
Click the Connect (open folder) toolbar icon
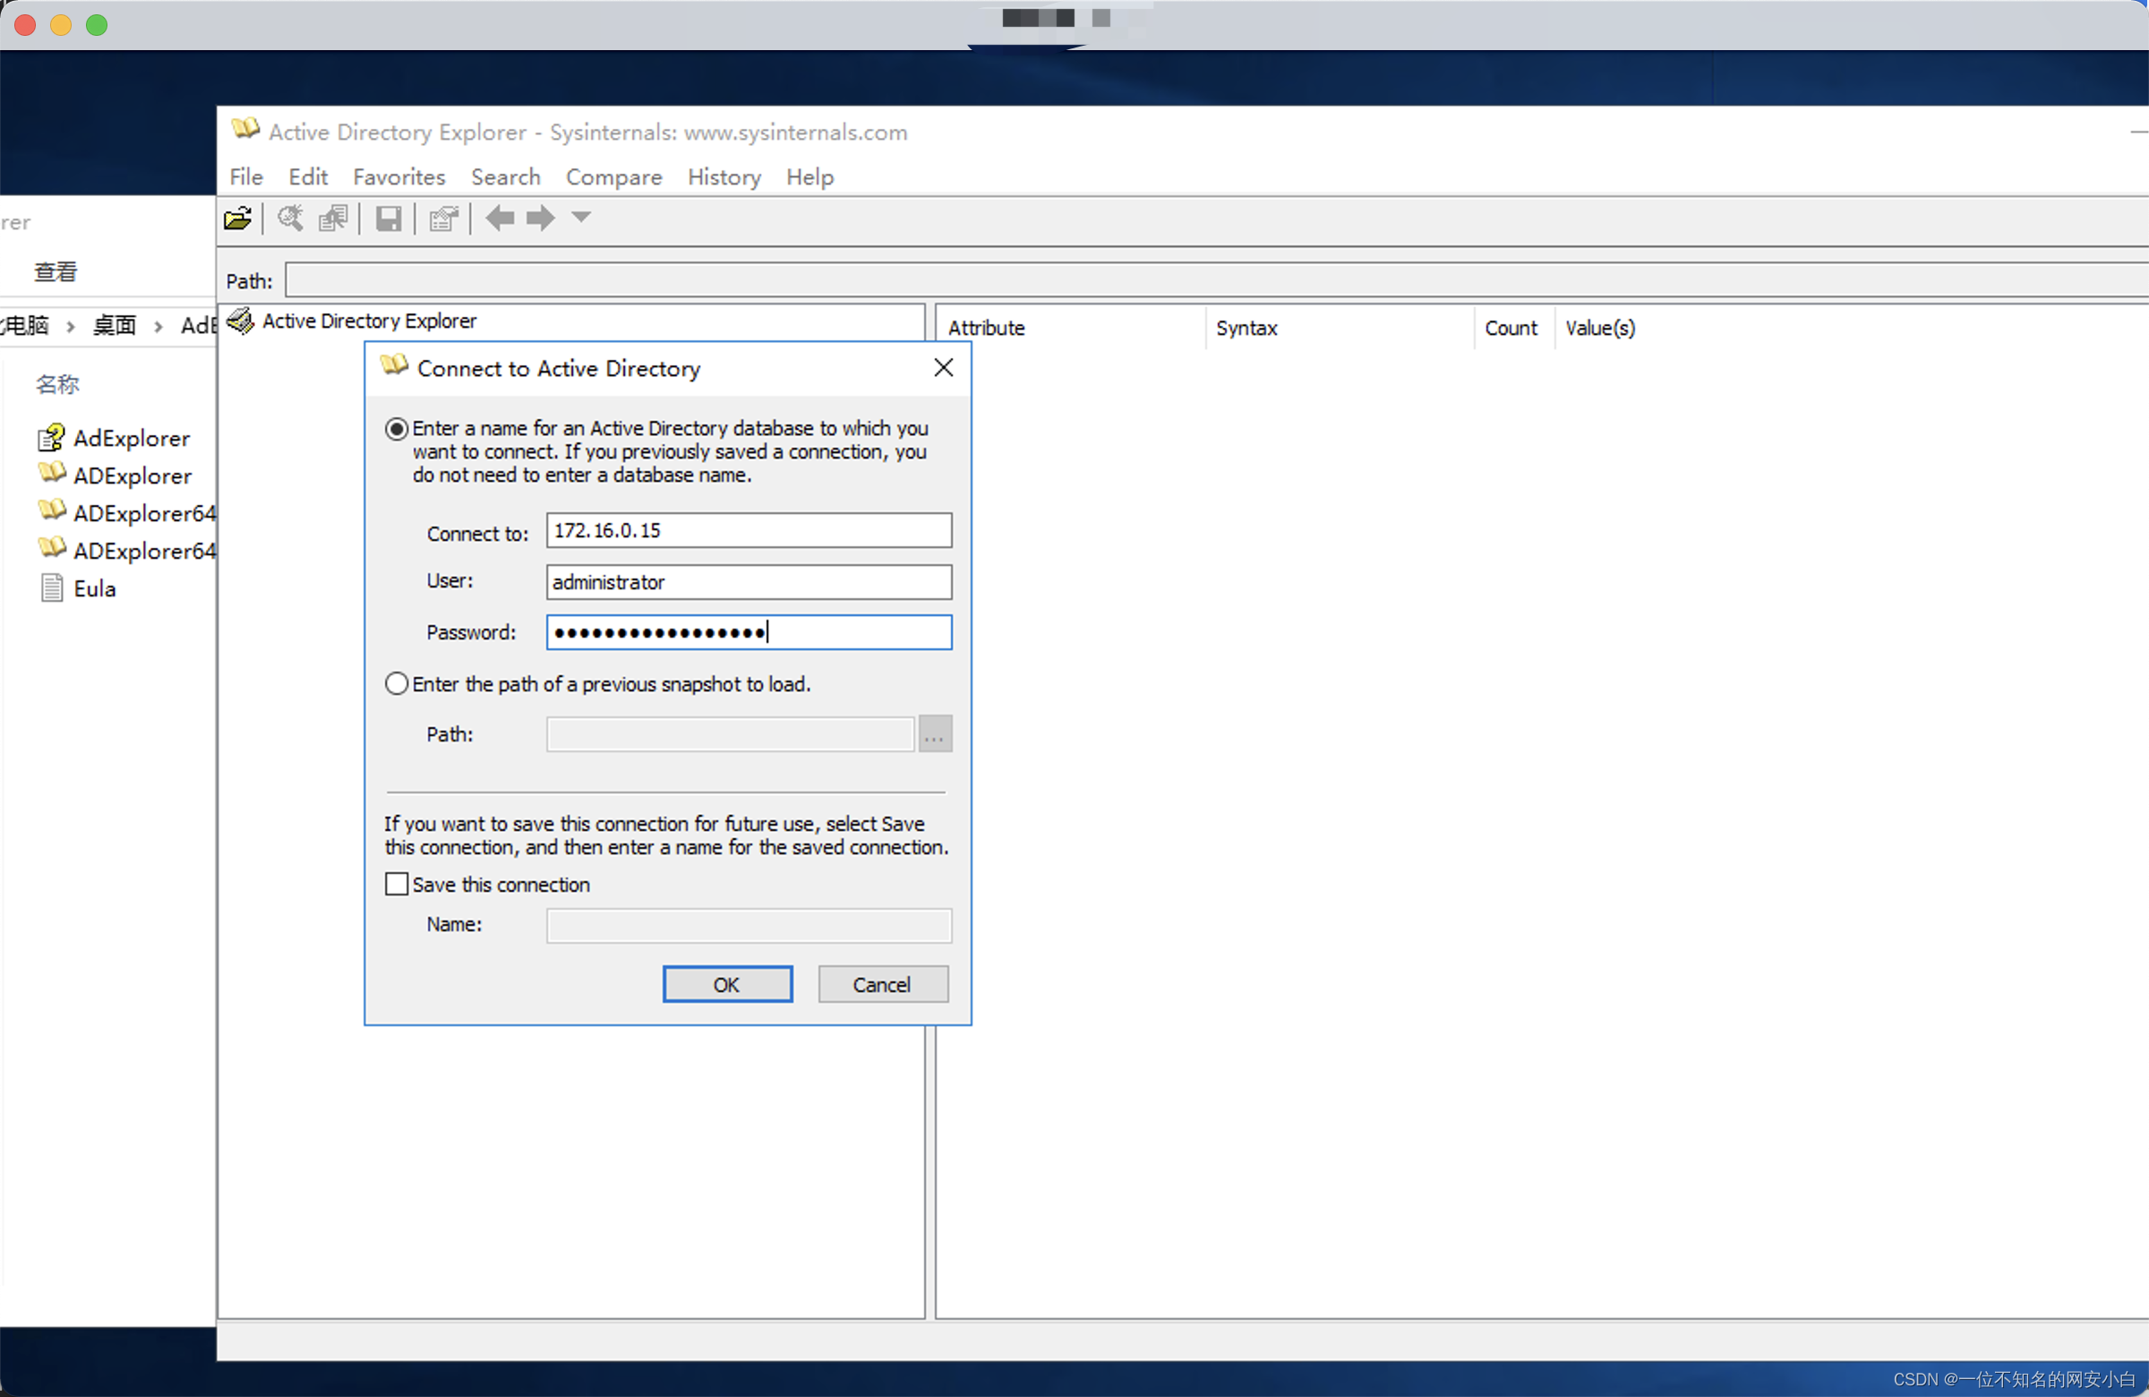[x=237, y=219]
